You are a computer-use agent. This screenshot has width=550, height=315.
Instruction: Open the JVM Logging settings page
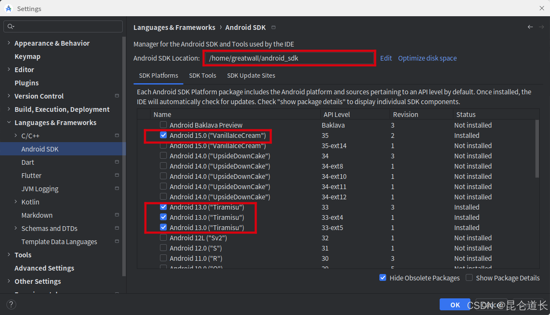pos(40,189)
